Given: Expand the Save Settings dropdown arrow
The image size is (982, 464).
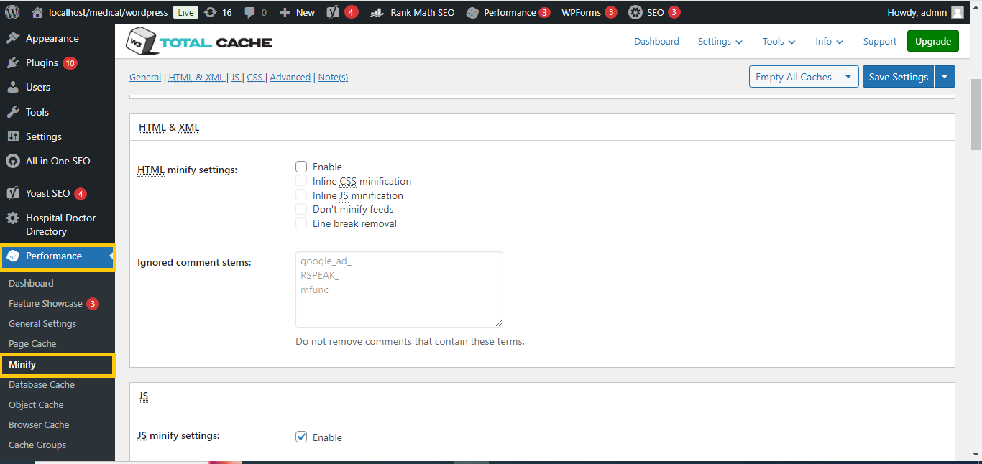Looking at the screenshot, I should click(x=944, y=77).
